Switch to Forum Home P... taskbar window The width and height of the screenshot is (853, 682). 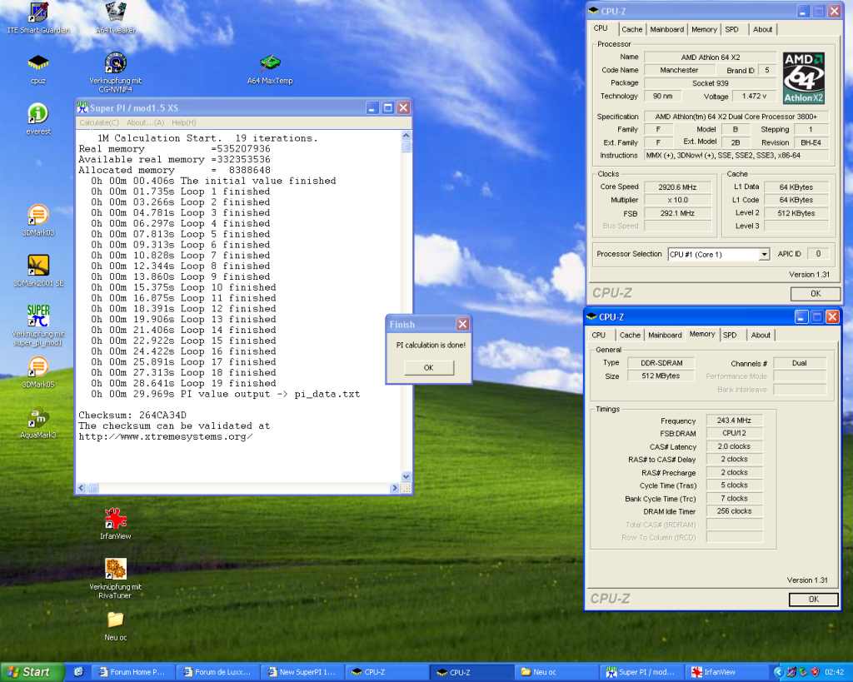click(x=132, y=672)
